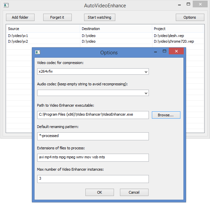Browse for Video Enhancer executable
The height and width of the screenshot is (203, 210).
(x=166, y=115)
